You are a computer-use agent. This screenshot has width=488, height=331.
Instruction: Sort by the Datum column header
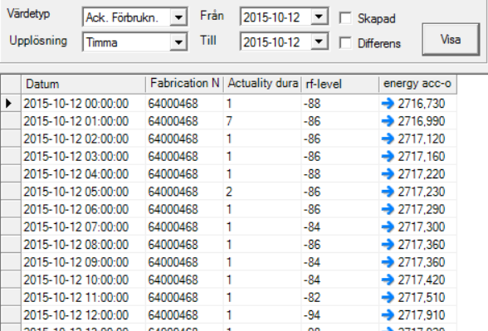click(x=83, y=84)
